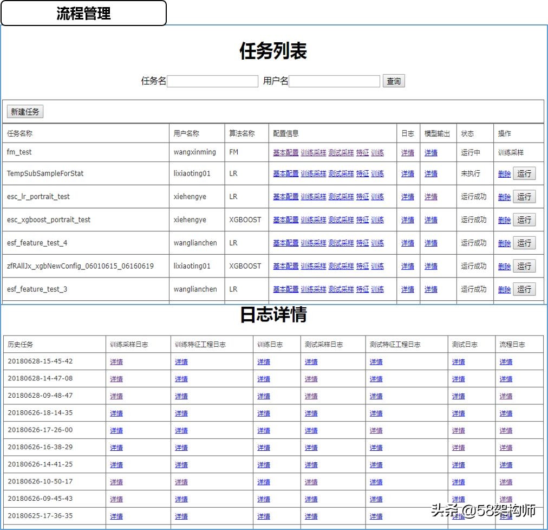Open 基本配置 for fm_test task
548x530 pixels.
[x=285, y=152]
